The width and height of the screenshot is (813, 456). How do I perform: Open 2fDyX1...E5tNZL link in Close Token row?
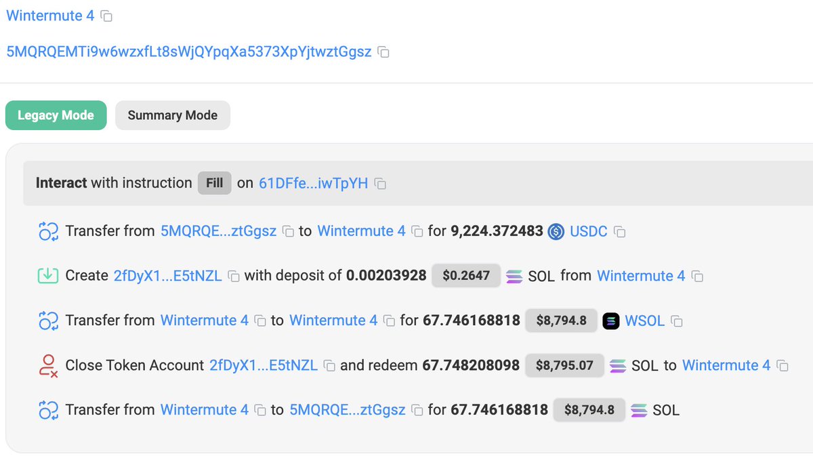point(264,365)
